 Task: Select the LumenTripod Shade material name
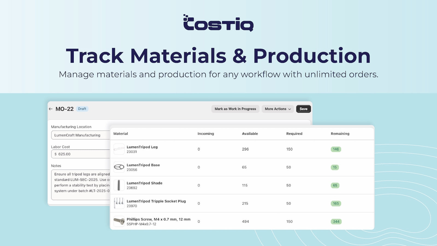[144, 183]
